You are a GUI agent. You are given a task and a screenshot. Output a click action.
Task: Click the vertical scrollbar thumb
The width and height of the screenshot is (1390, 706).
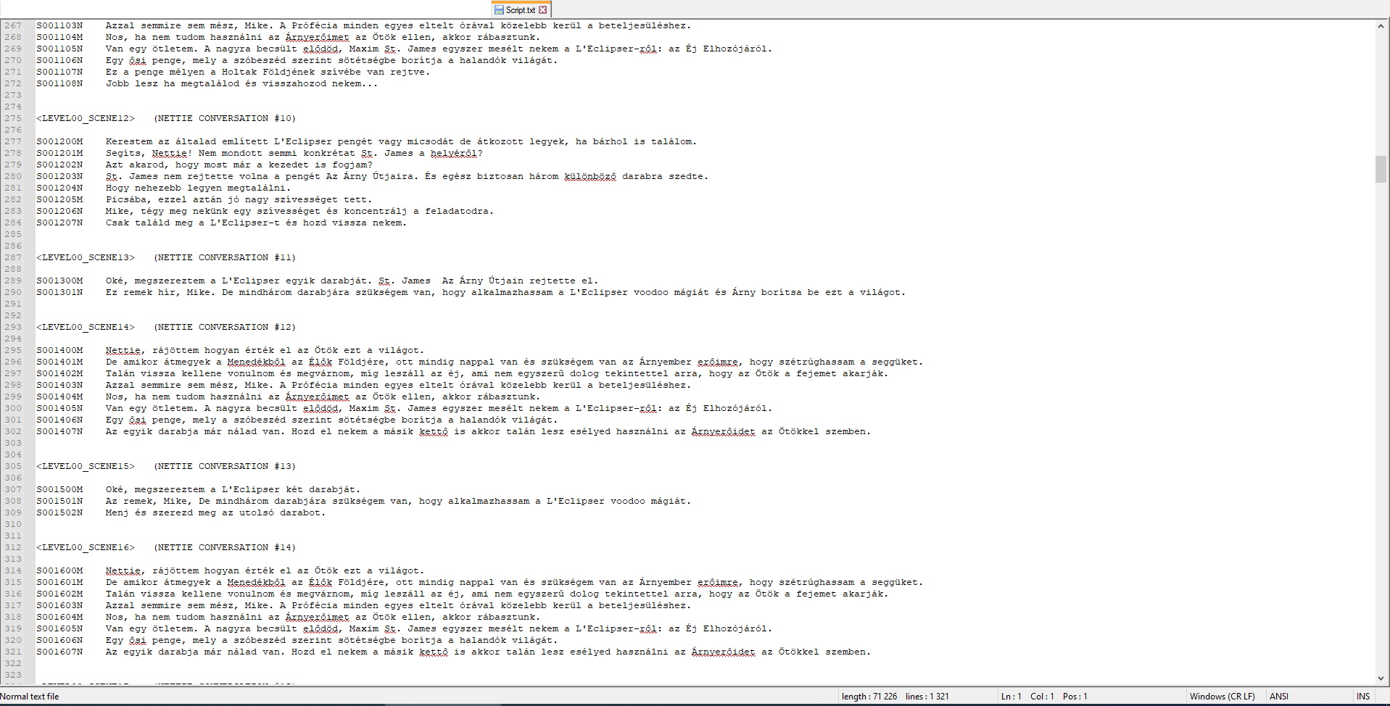point(1381,168)
